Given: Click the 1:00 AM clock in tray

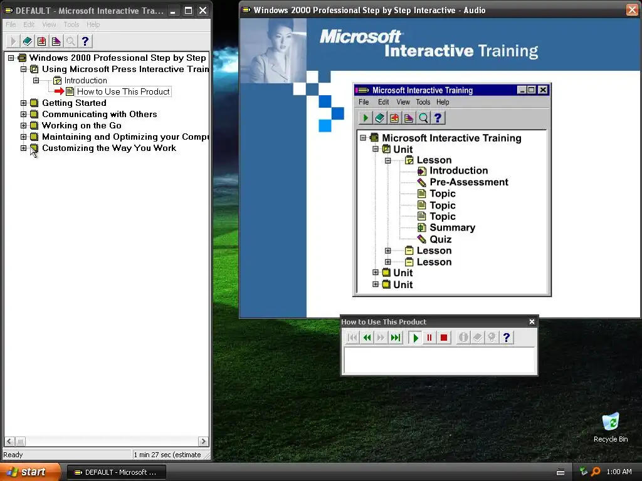Looking at the screenshot, I should [x=619, y=472].
